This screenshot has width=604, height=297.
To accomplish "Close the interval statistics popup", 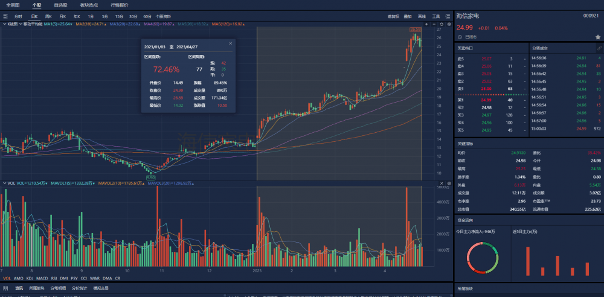I will [x=230, y=43].
